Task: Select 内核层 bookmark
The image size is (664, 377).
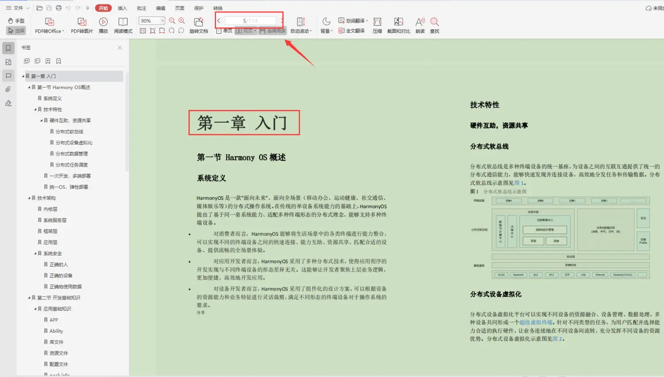Action: tap(50, 209)
